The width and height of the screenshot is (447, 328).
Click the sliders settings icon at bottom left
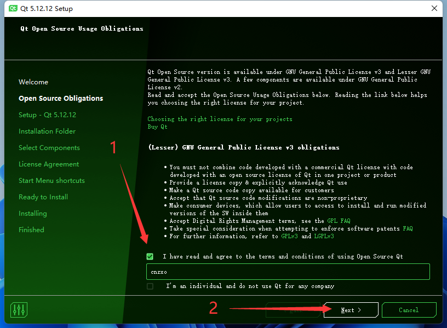(x=18, y=309)
